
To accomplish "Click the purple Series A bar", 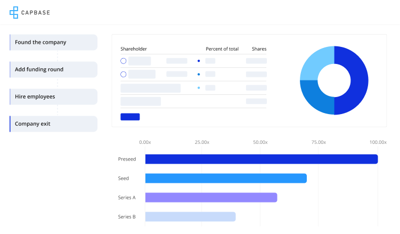I will [211, 198].
